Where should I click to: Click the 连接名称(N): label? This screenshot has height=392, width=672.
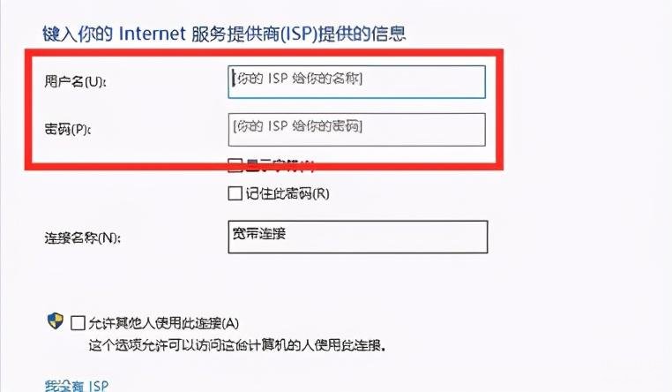tap(82, 237)
